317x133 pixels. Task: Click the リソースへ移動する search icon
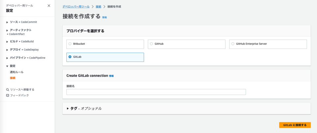tap(8, 90)
